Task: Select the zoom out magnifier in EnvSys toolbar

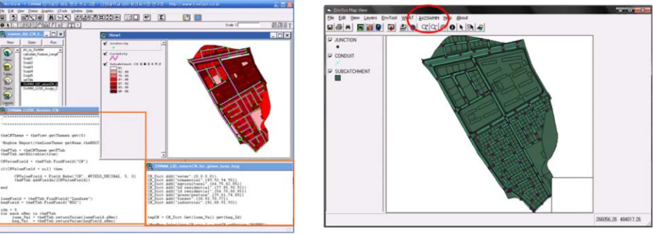Action: coord(434,27)
